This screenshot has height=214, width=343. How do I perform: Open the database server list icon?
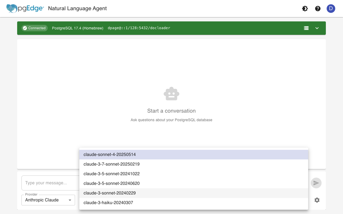point(306,28)
